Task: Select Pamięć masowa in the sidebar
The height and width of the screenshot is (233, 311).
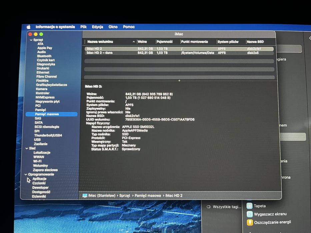Action: [51, 114]
